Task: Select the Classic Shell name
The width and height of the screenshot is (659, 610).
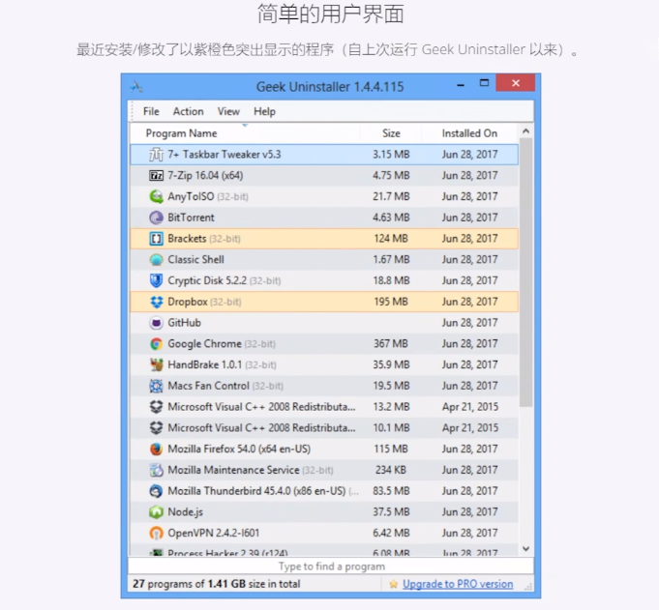Action: [x=195, y=259]
